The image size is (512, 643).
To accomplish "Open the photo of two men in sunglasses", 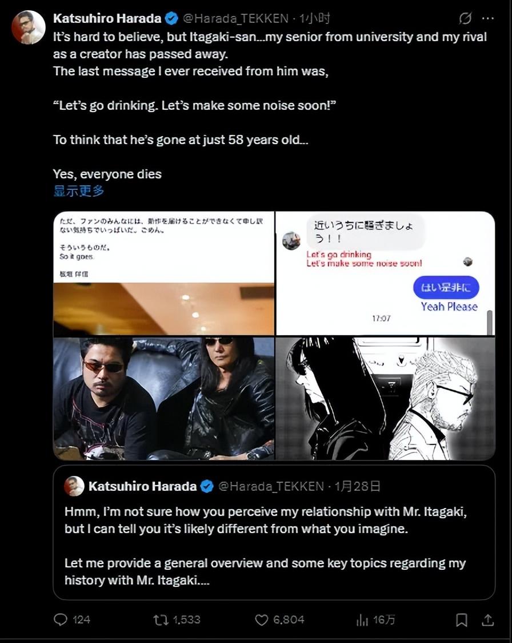I will click(164, 398).
